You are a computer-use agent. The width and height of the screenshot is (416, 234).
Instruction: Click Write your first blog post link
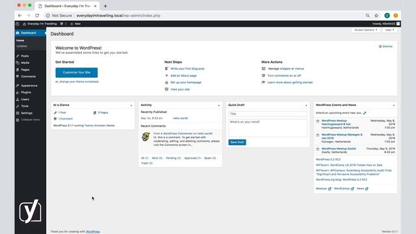[x=187, y=69]
